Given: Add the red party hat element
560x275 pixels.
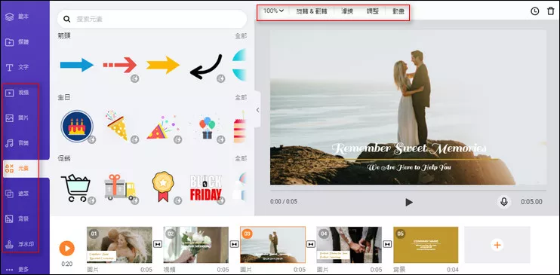Looking at the screenshot, I should point(162,127).
